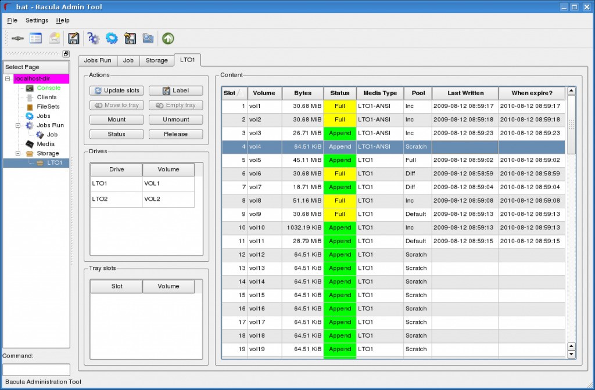The image size is (595, 390).
Task: Open the console window toolbar icon
Action: click(35, 39)
